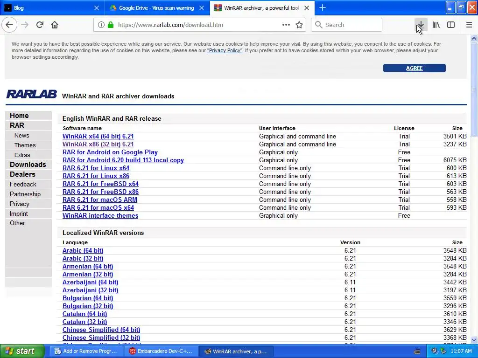Click the page scrollbar up arrow
This screenshot has height=358, width=478.
click(x=474, y=38)
